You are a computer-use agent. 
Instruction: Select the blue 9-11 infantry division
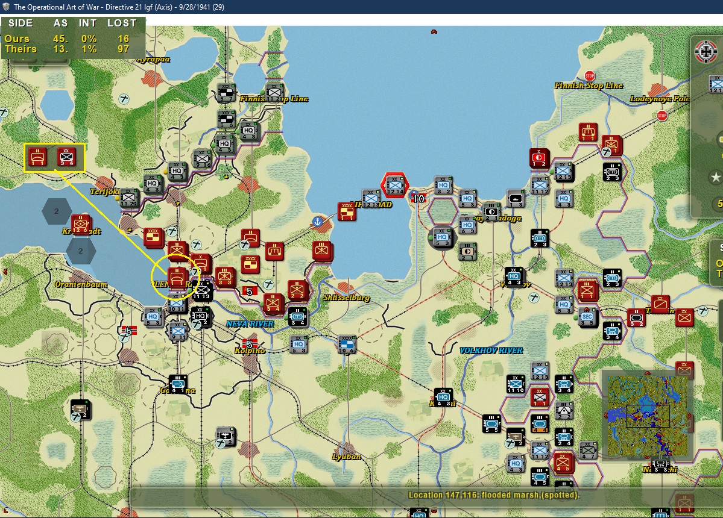tap(178, 331)
